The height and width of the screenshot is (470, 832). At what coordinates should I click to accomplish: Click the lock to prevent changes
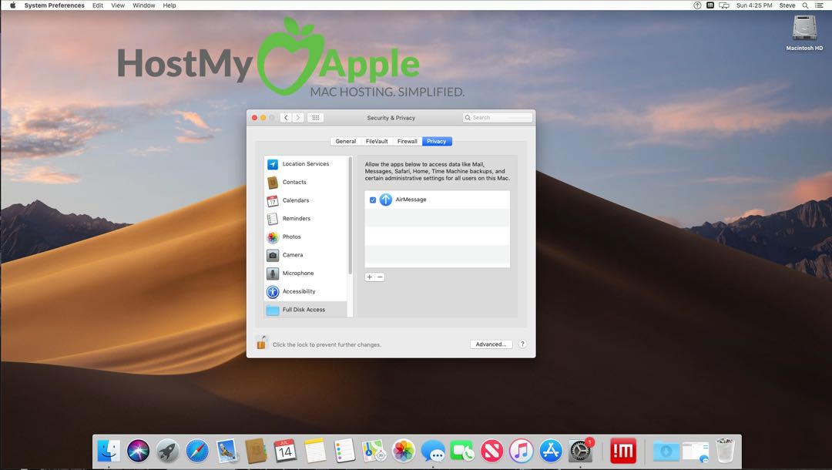click(261, 343)
